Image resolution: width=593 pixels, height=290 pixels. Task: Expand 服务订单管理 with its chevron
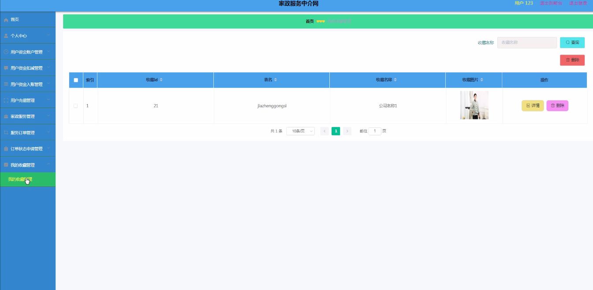coord(48,132)
